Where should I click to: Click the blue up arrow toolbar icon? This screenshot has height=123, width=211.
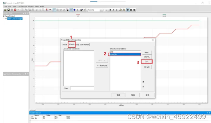click(75, 10)
